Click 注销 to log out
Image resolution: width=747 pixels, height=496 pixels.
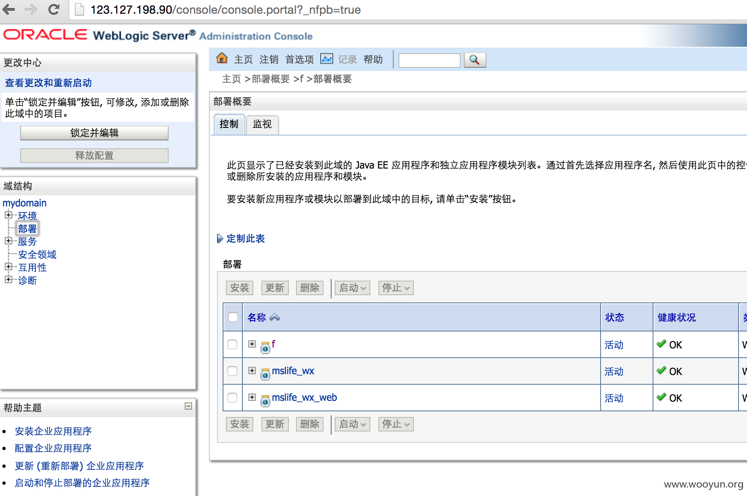point(269,60)
